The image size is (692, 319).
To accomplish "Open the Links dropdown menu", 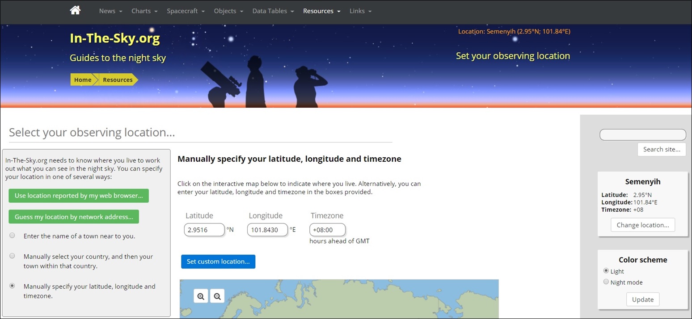I will tap(360, 11).
